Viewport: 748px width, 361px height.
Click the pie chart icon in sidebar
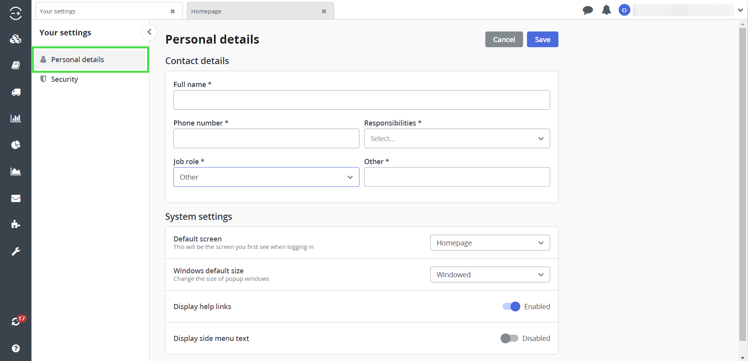coord(16,145)
